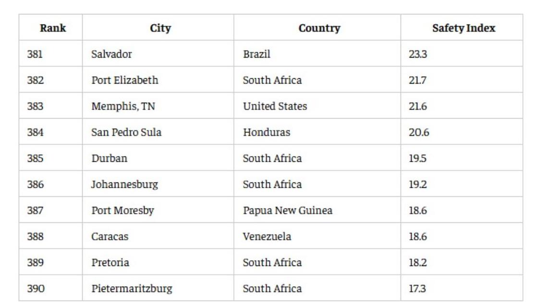
Task: Click the Memphis, TN cell
Action: tap(123, 106)
